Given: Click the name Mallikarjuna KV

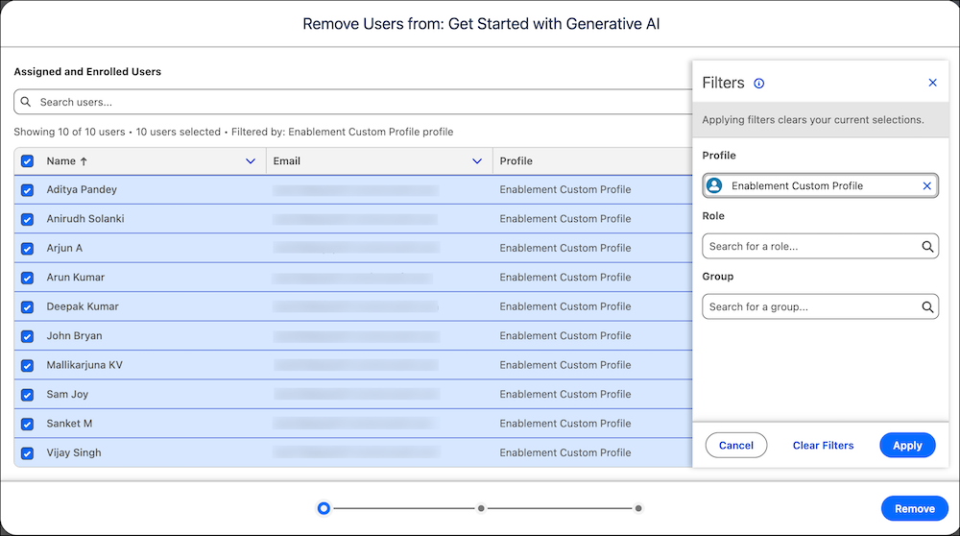Looking at the screenshot, I should point(84,365).
